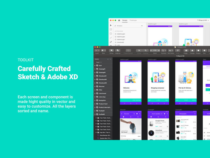Select the Checkout#2 artboard in XD list
Viewport: 210px width, 158px height.
120,42
